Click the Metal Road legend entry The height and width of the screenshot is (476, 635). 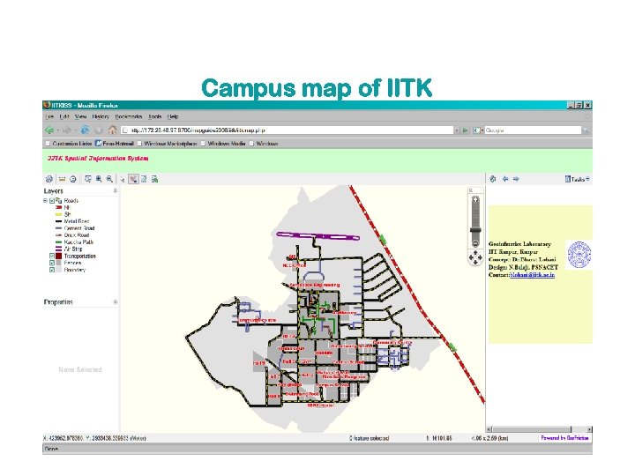tap(71, 221)
